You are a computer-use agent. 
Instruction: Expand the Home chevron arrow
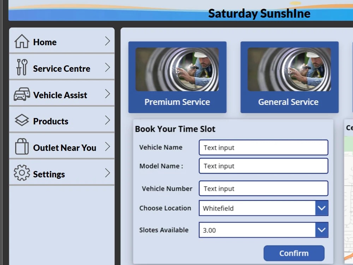pos(107,41)
